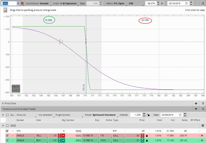
Task: Toggle the QQQ group checkbox
Action: [7, 126]
